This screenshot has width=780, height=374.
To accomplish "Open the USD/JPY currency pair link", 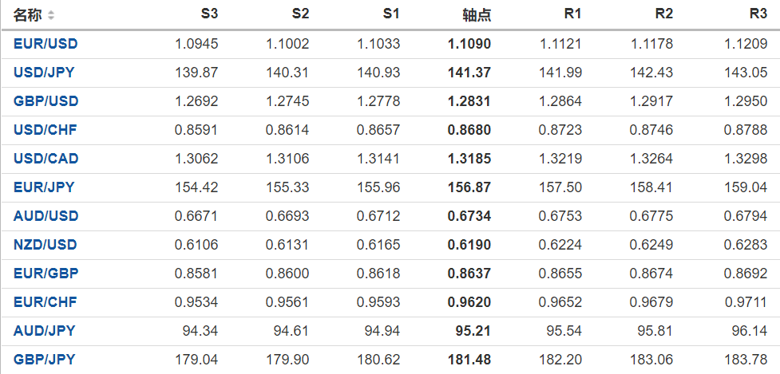I will (x=44, y=73).
